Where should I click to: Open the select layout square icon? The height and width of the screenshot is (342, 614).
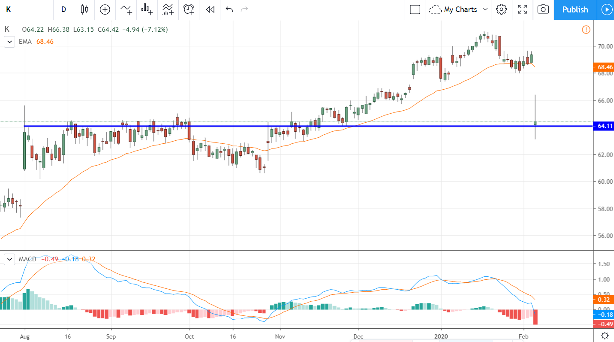(x=415, y=9)
